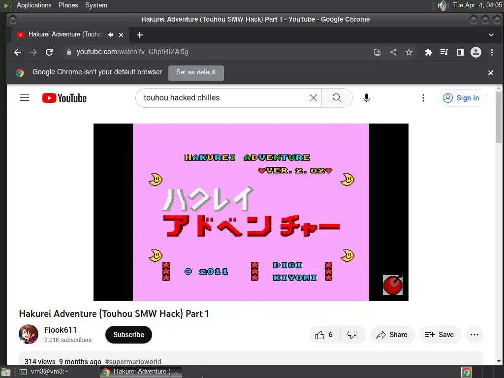
Task: Select Hakurei Adventure taskbar window
Action: [141, 372]
